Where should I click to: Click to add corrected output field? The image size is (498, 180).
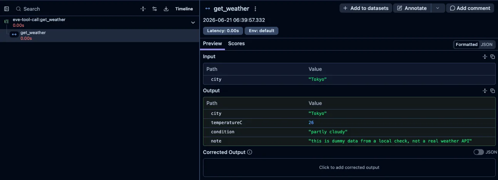349,167
